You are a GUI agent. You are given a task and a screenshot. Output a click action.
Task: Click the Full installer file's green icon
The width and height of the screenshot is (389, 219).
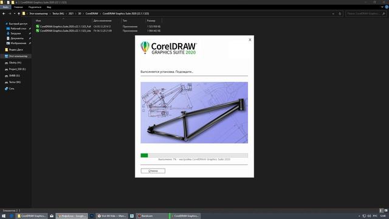(38, 26)
